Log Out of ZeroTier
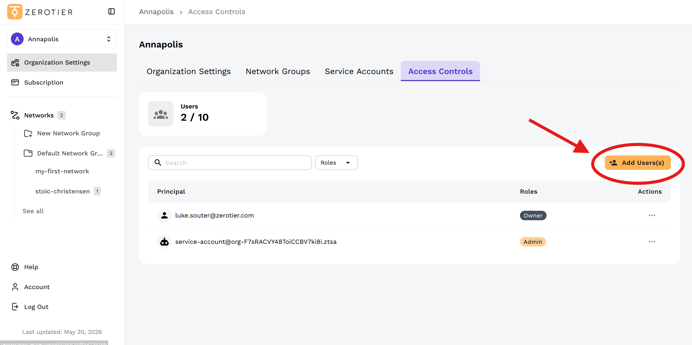Viewport: 692px width, 345px height. (x=36, y=307)
